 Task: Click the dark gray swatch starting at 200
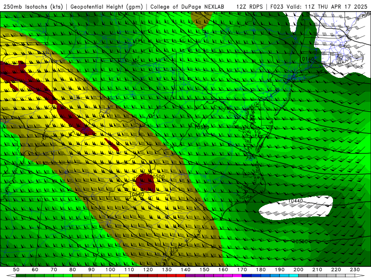tap(303, 276)
